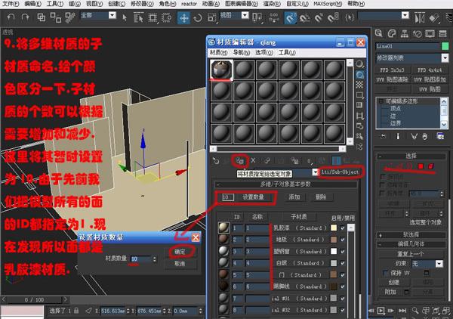Click Assign Material to Selection icon

click(x=240, y=161)
